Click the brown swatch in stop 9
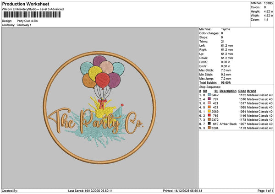The height and width of the screenshot is (194, 275). point(209,128)
